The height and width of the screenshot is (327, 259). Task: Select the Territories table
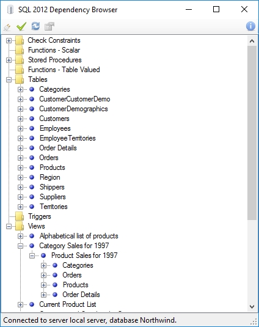click(x=54, y=207)
